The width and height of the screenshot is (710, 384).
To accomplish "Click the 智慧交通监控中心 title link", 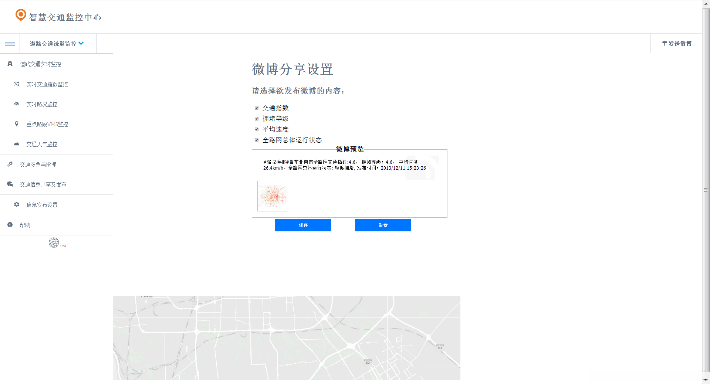I will [65, 17].
